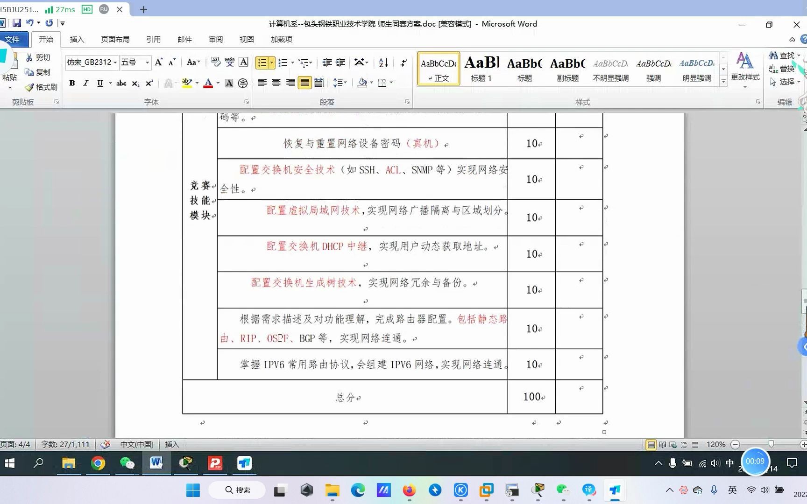Open WeChat from the taskbar

127,463
